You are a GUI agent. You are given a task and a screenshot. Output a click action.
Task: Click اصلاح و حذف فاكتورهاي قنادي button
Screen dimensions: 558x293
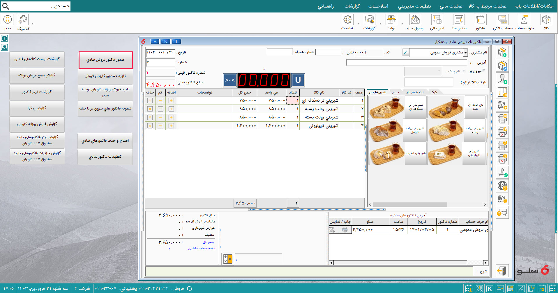click(x=105, y=141)
